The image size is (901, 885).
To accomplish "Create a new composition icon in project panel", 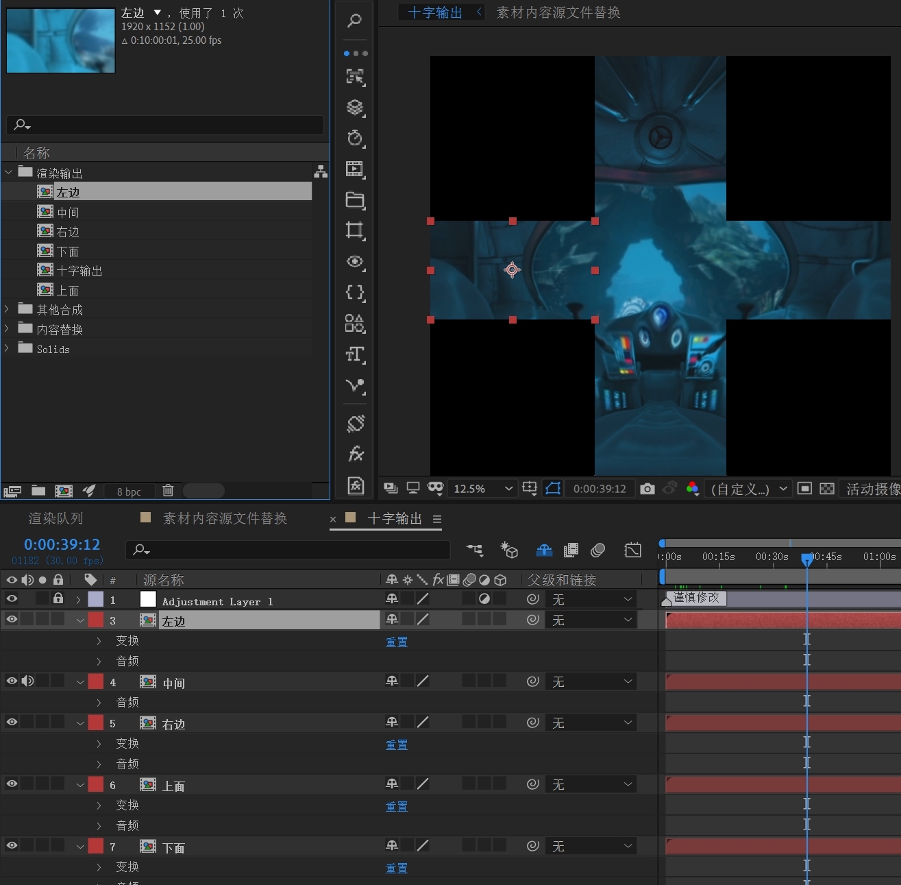I will coord(64,491).
